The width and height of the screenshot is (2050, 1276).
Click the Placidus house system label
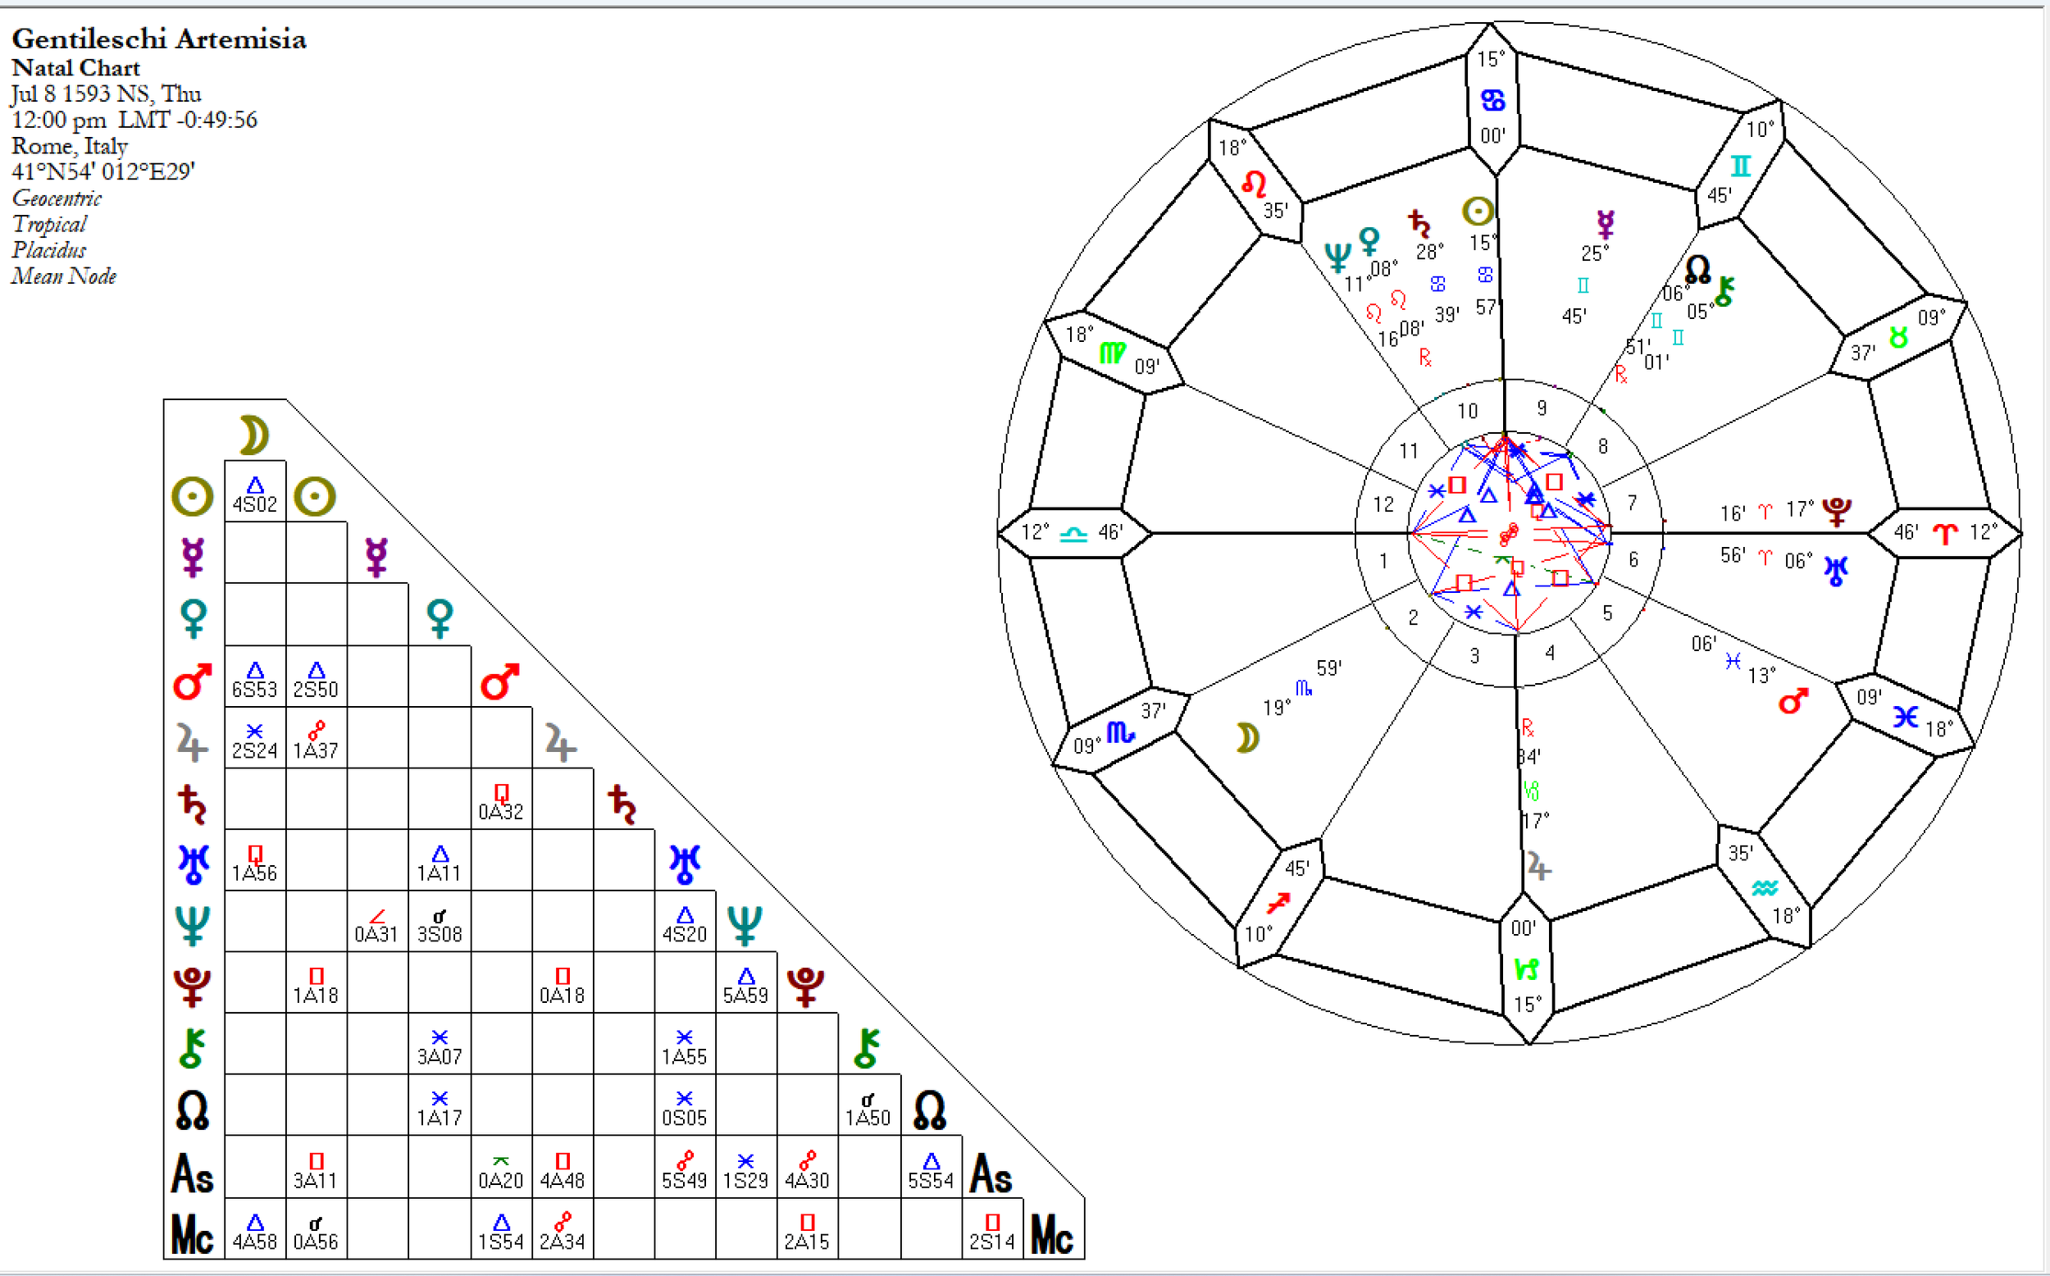tap(49, 250)
